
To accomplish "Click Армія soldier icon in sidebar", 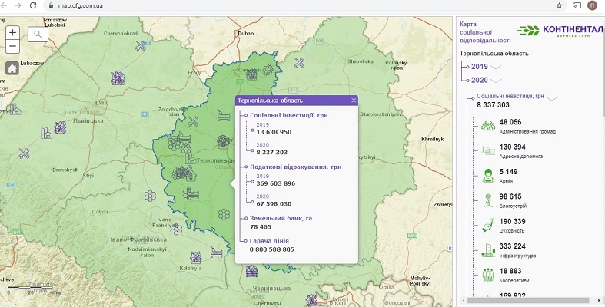I will (488, 176).
